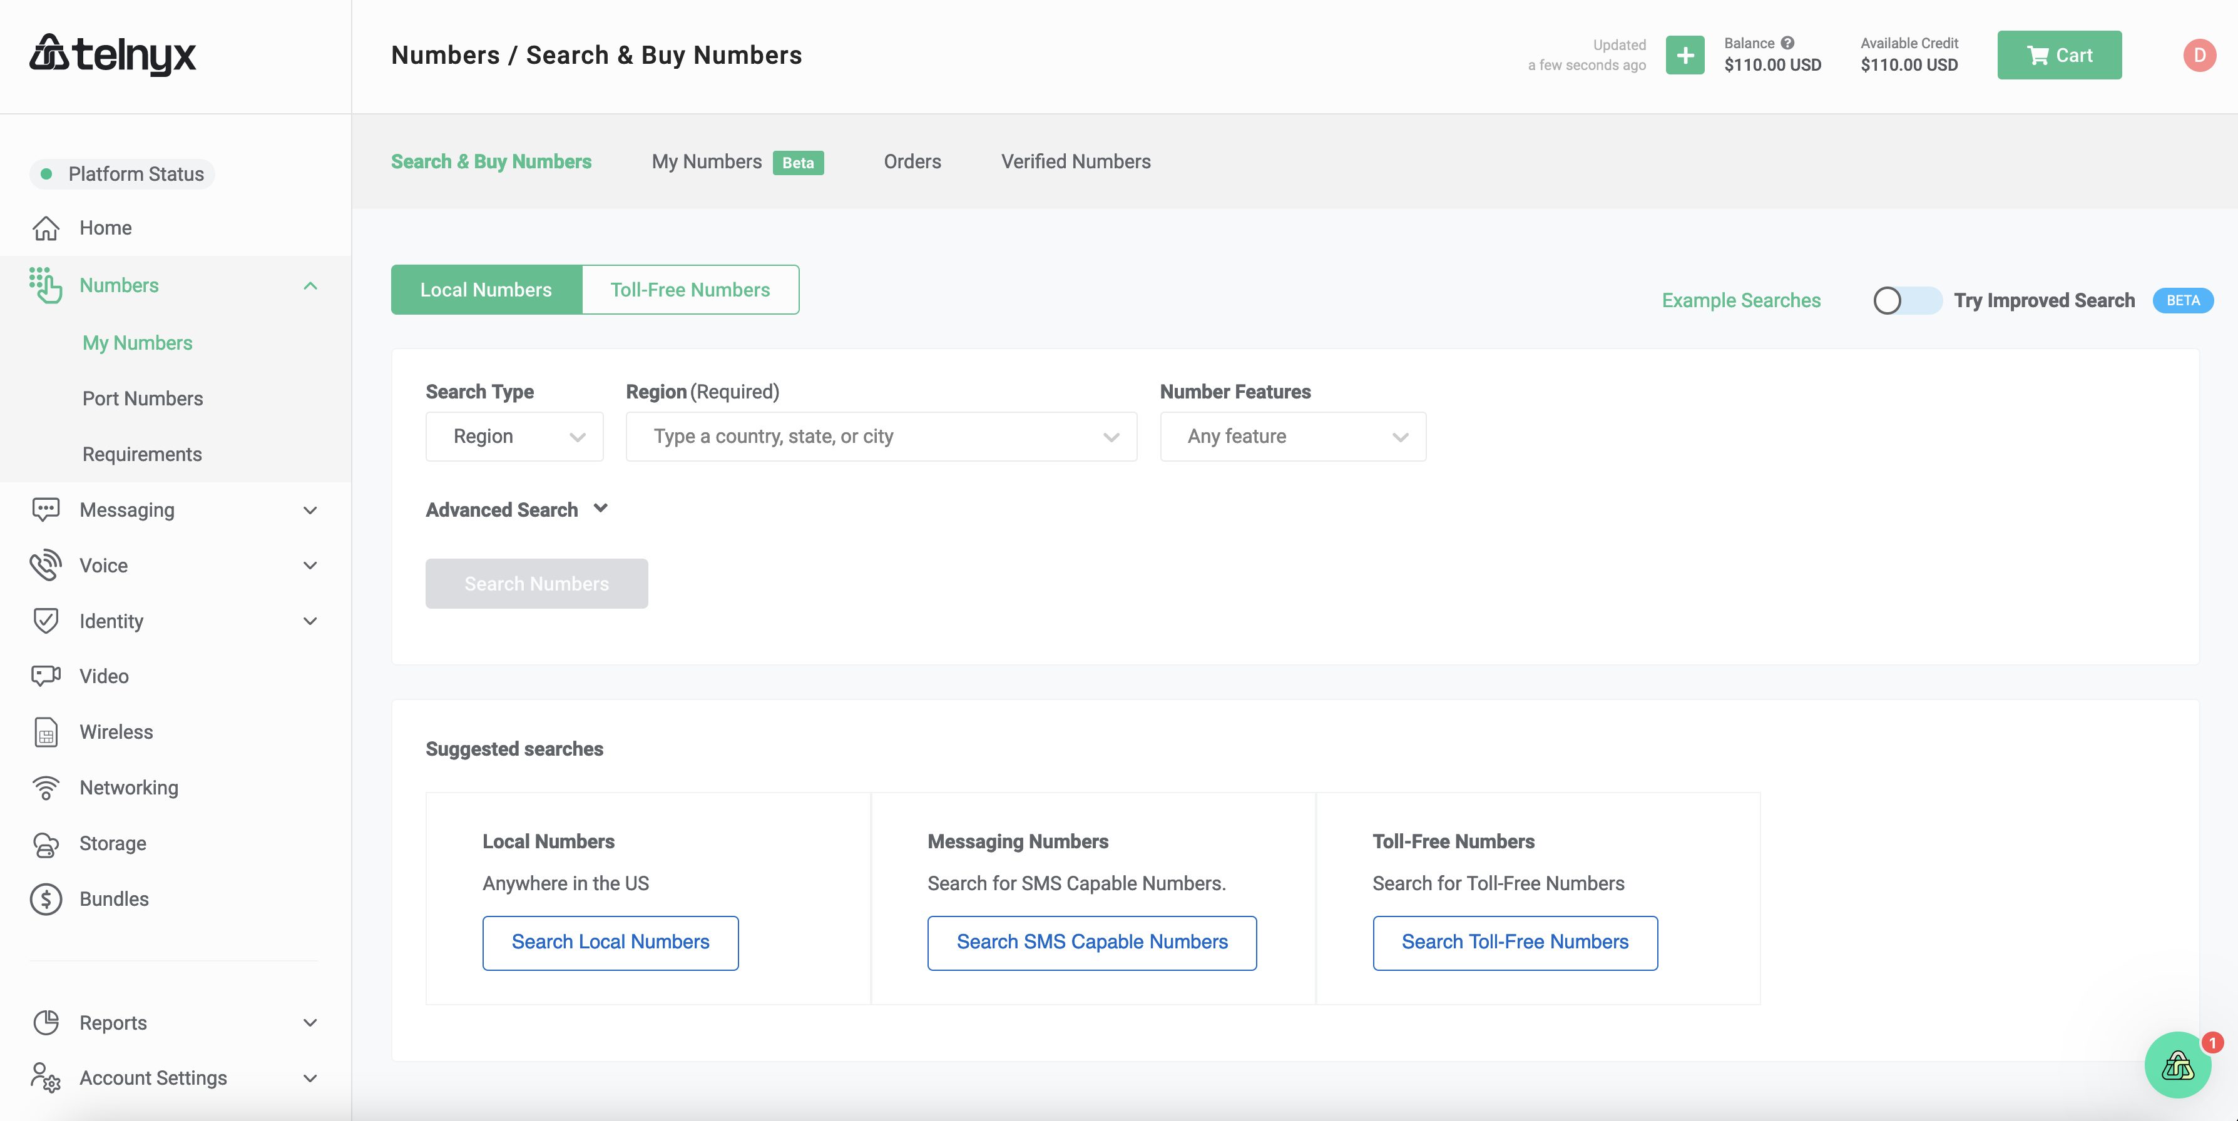The height and width of the screenshot is (1121, 2238).
Task: Open the Search Type dropdown
Action: click(514, 436)
